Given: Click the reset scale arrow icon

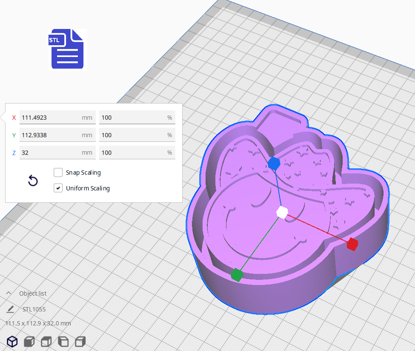Looking at the screenshot, I should 33,181.
